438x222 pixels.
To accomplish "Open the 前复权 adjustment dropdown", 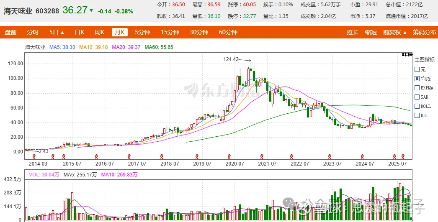I will (x=395, y=32).
